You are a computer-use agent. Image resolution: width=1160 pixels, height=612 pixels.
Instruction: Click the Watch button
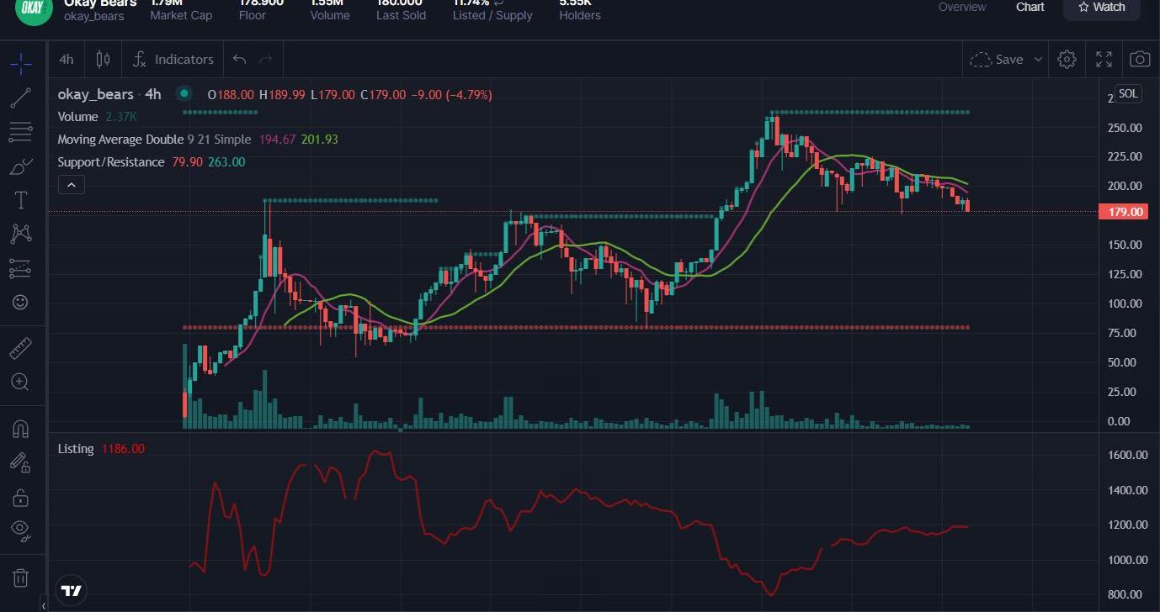point(1102,7)
